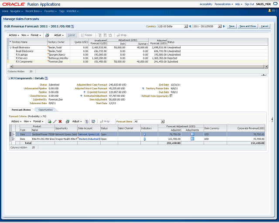
Task: Click the show-as-top icon in territory toolbar
Action: point(110,35)
